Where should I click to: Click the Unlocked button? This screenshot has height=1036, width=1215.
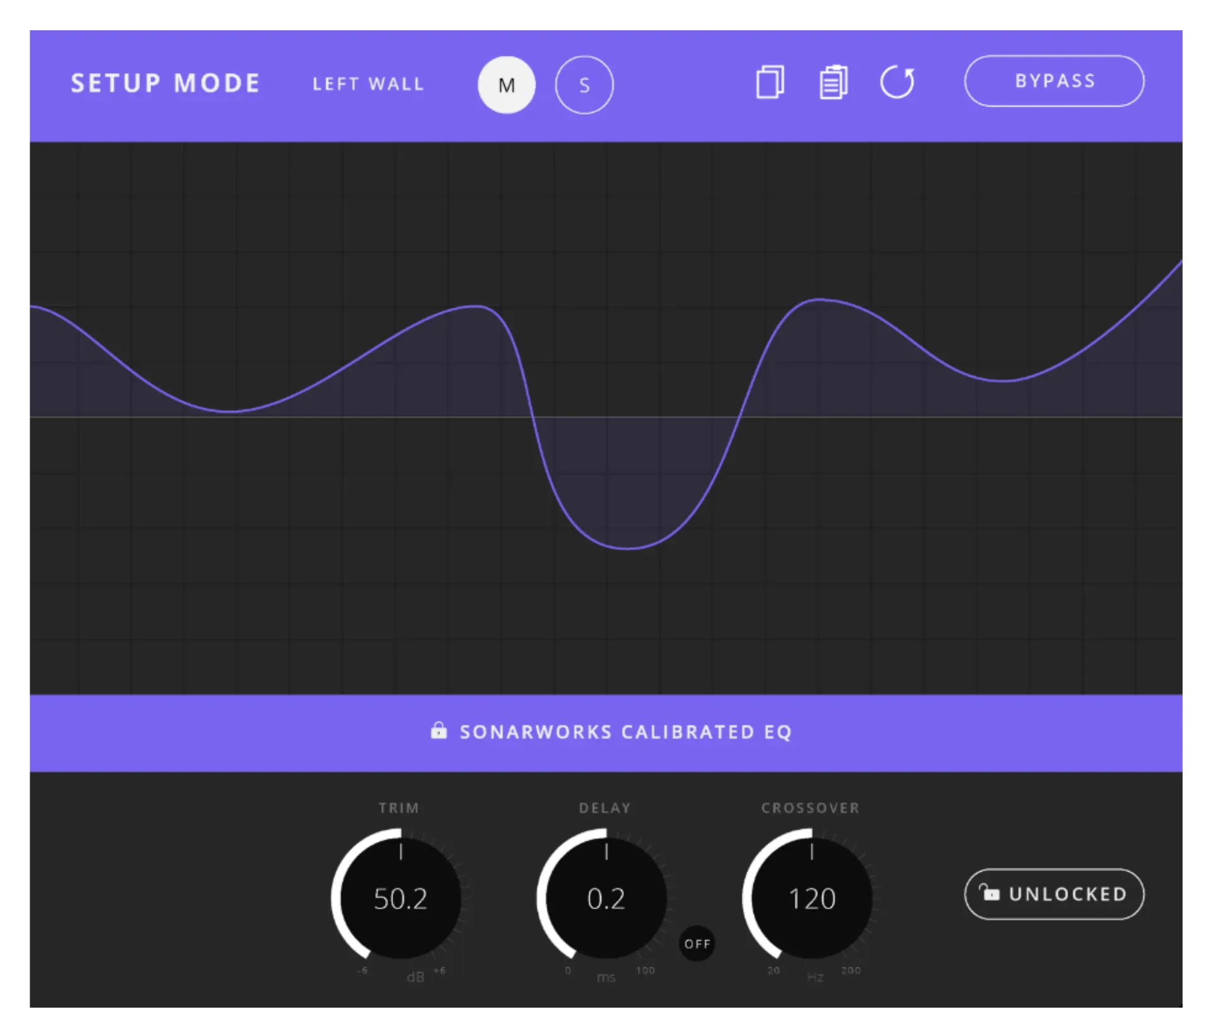click(x=1054, y=894)
